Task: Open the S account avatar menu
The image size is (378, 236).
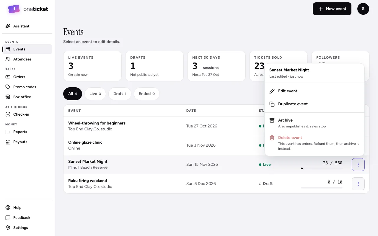Action: click(363, 9)
